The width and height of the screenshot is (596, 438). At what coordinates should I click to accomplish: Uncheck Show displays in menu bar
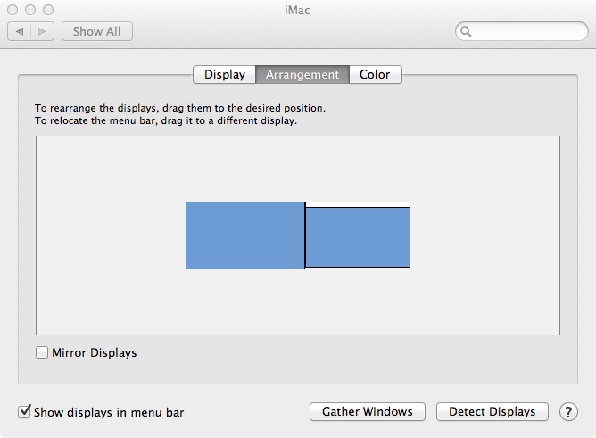(x=24, y=412)
